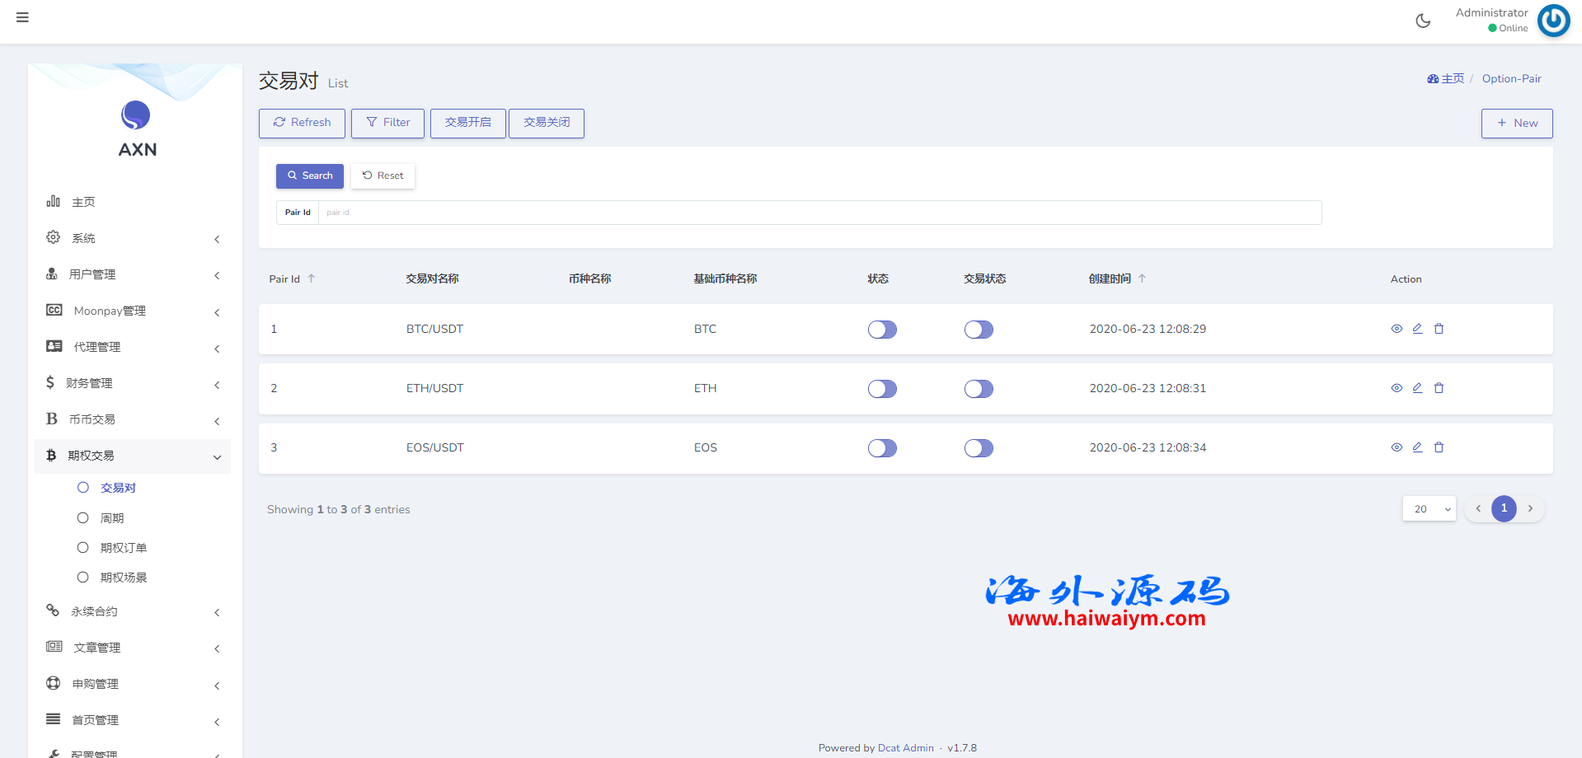Select 周期 submenu item
Image resolution: width=1582 pixels, height=758 pixels.
coord(112,518)
